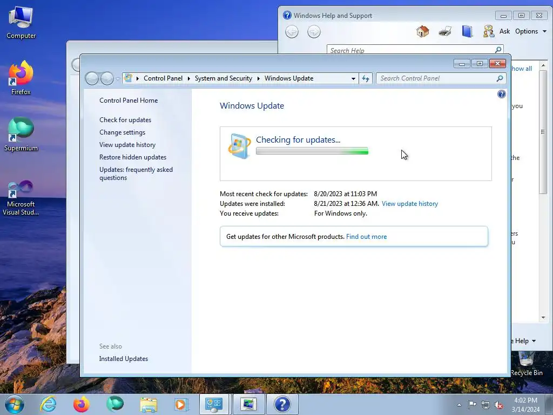Click the Help window scrollbar thumb
553x415 pixels.
[x=543, y=132]
